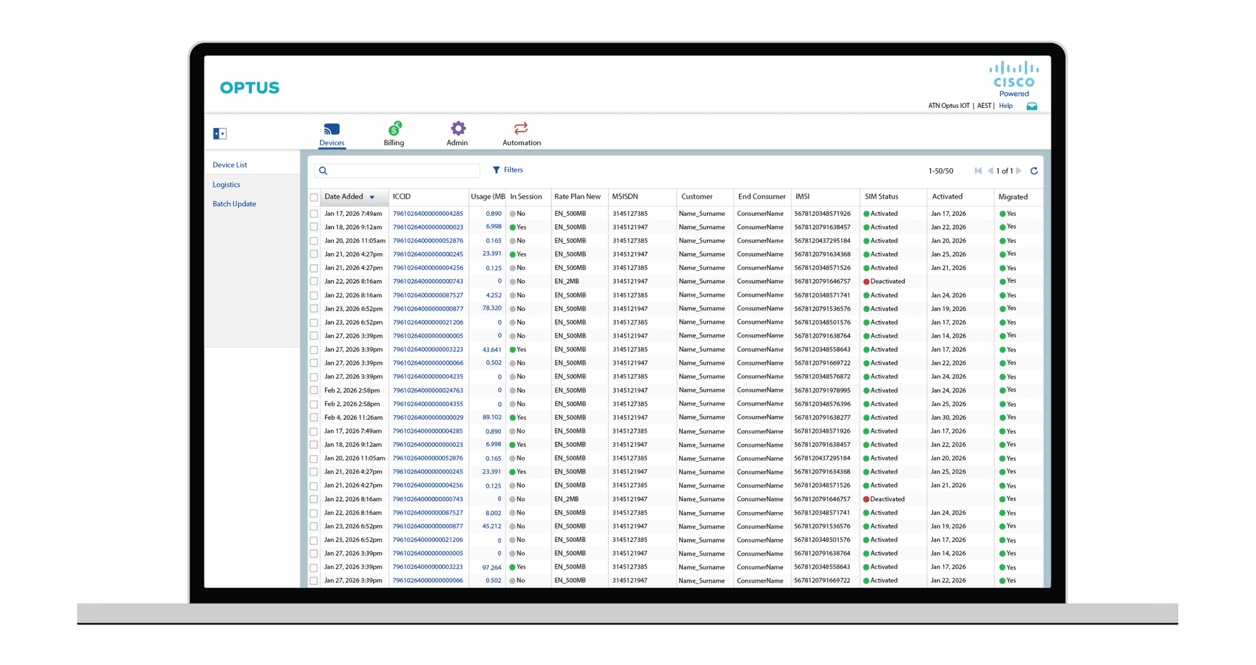The height and width of the screenshot is (665, 1256).
Task: Sort by the ICCID column header
Action: coord(402,197)
